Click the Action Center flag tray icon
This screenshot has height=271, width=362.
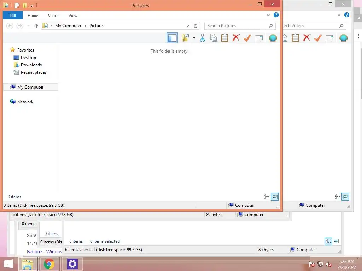pos(311,264)
